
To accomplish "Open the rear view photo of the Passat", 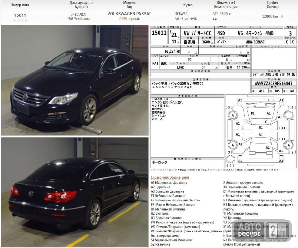I will pyautogui.click(x=75, y=192).
